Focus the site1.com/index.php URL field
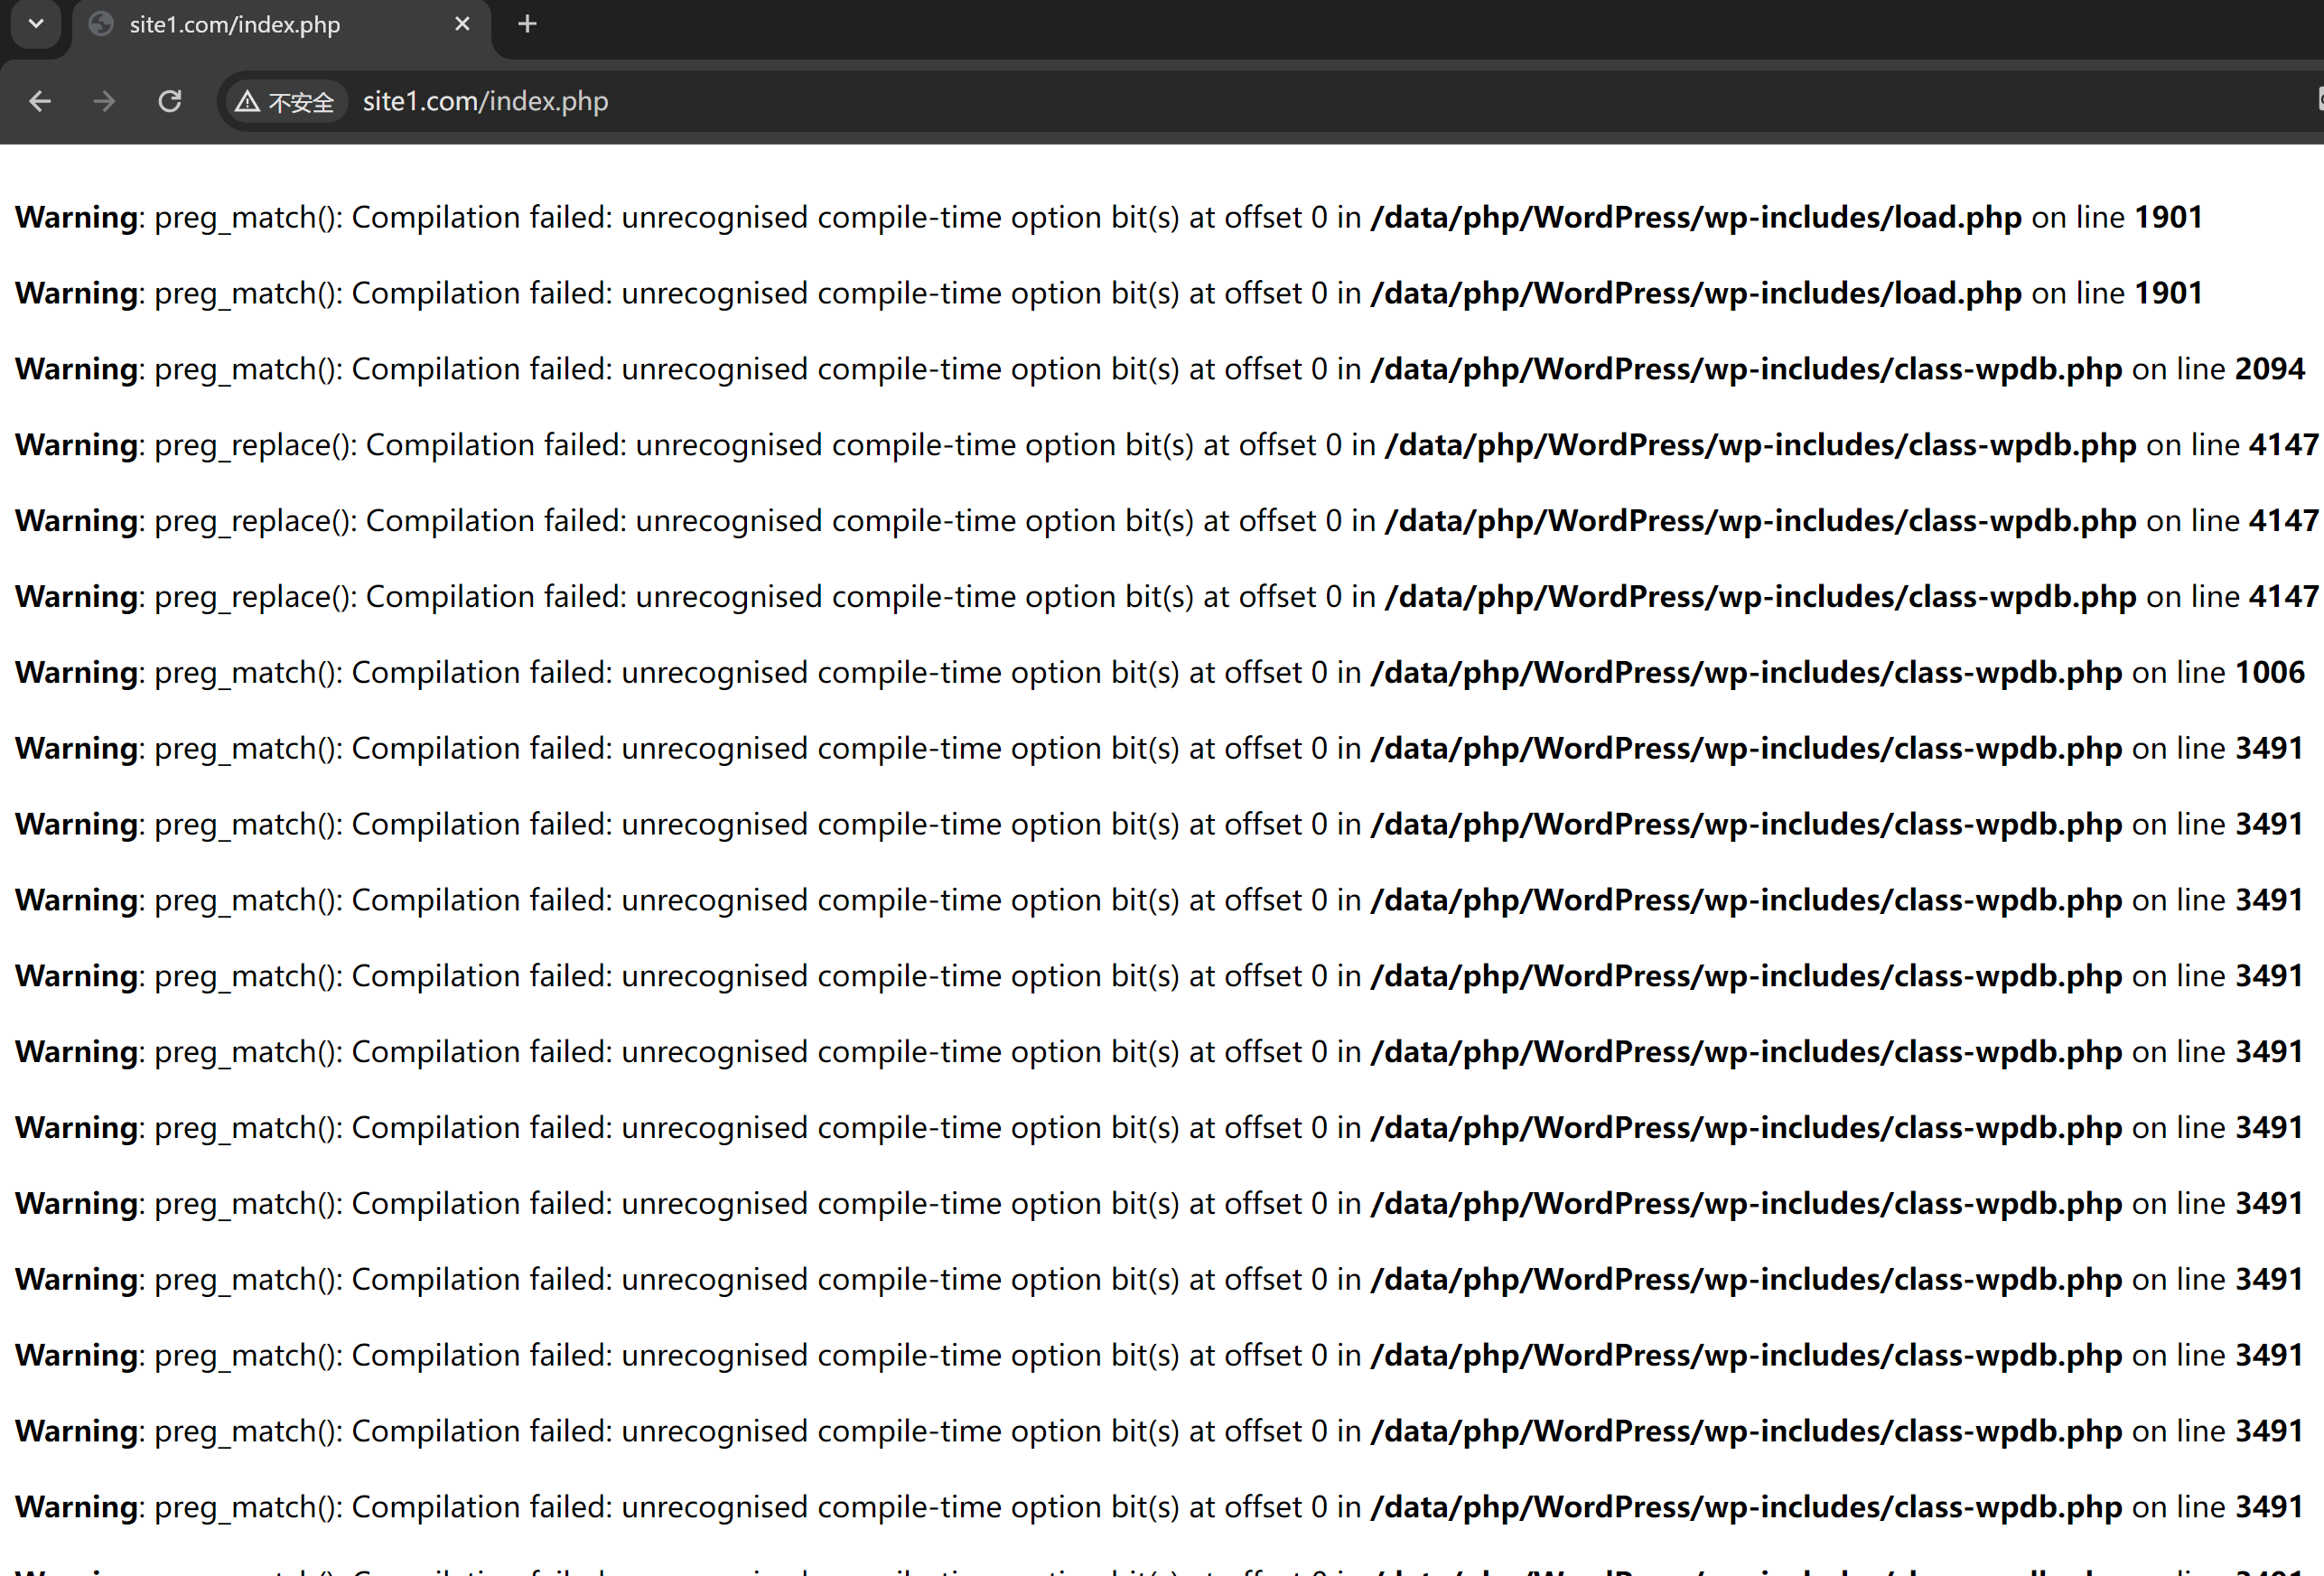This screenshot has height=1576, width=2324. pos(485,101)
